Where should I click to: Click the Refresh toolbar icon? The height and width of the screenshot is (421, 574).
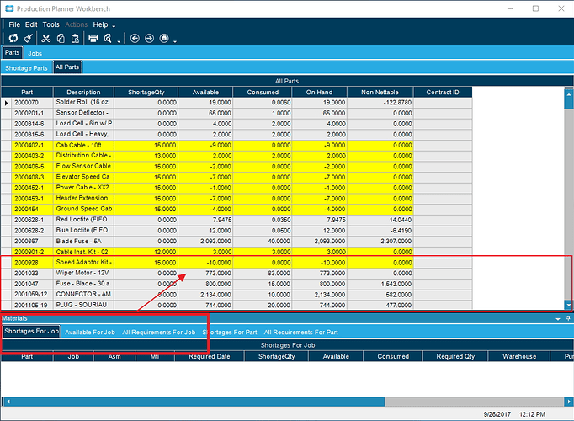tap(13, 38)
